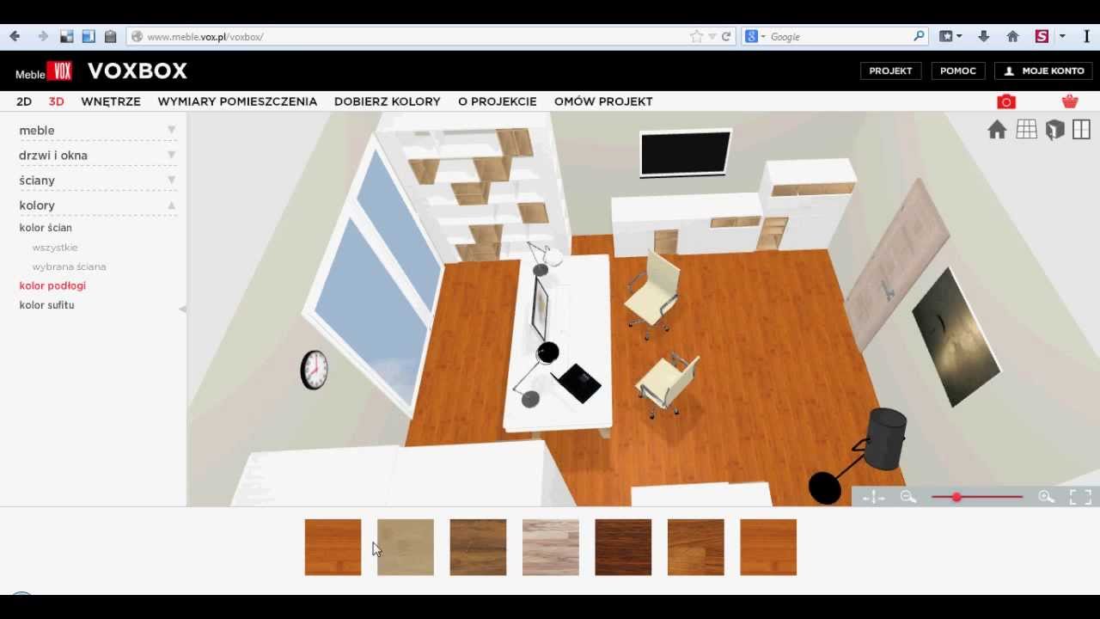Click the POMOC button

(x=957, y=70)
